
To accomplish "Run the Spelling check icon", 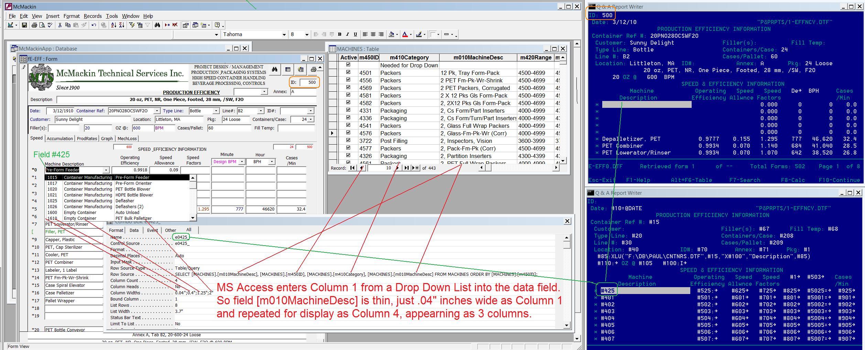I will click(x=50, y=25).
